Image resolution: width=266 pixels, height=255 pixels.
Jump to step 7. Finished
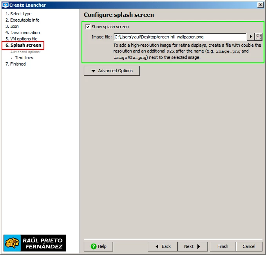click(16, 64)
